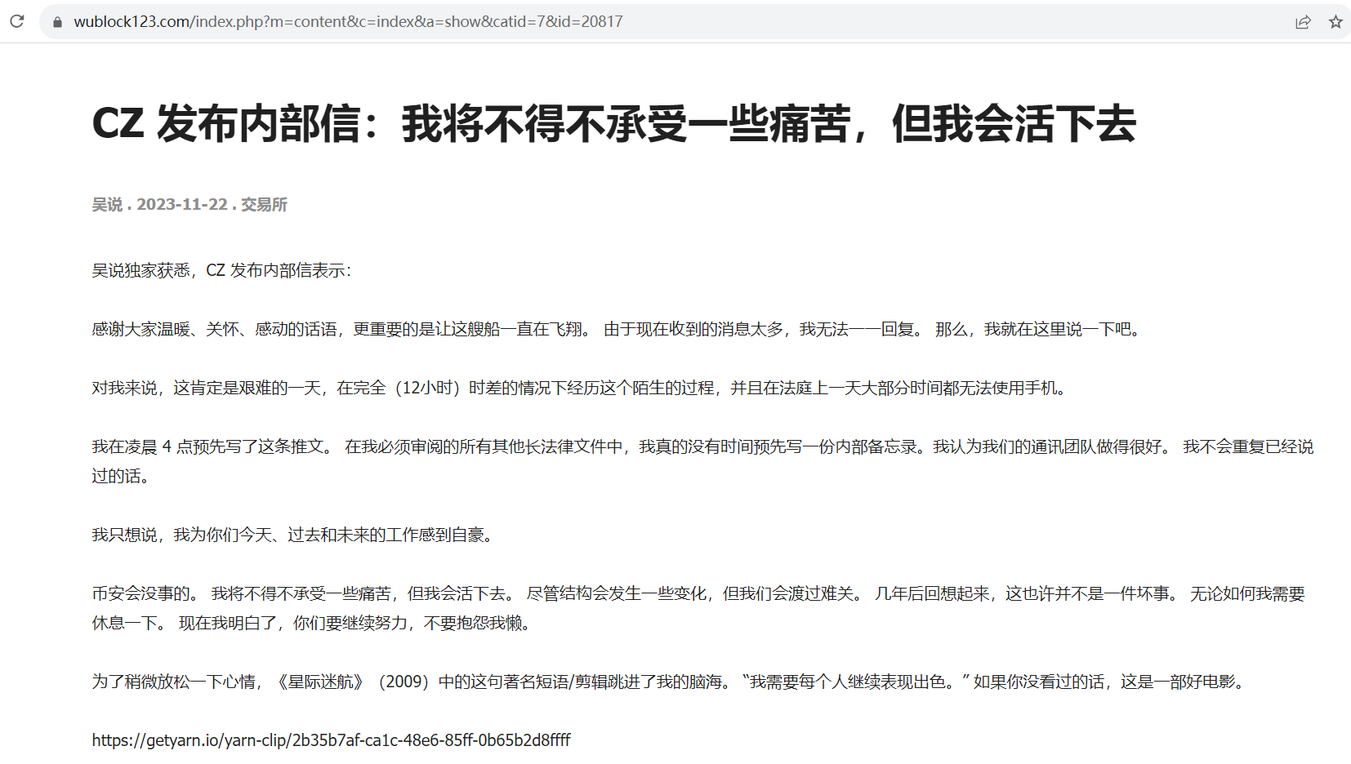Image resolution: width=1351 pixels, height=764 pixels.
Task: Click paragraph starting "对我来说，这肯定是艰难的一天"
Action: [581, 388]
